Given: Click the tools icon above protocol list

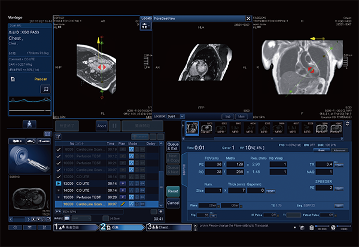Looking at the screenshot, I should coord(58,137).
